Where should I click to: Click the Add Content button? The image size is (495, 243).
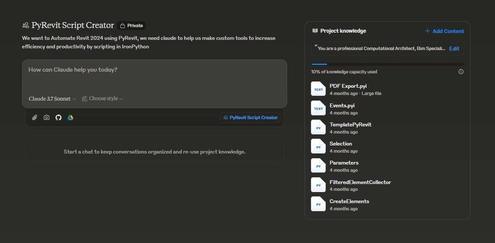click(x=444, y=31)
